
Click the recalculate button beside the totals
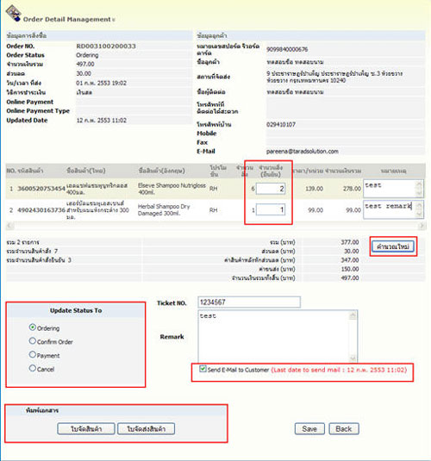tap(393, 246)
